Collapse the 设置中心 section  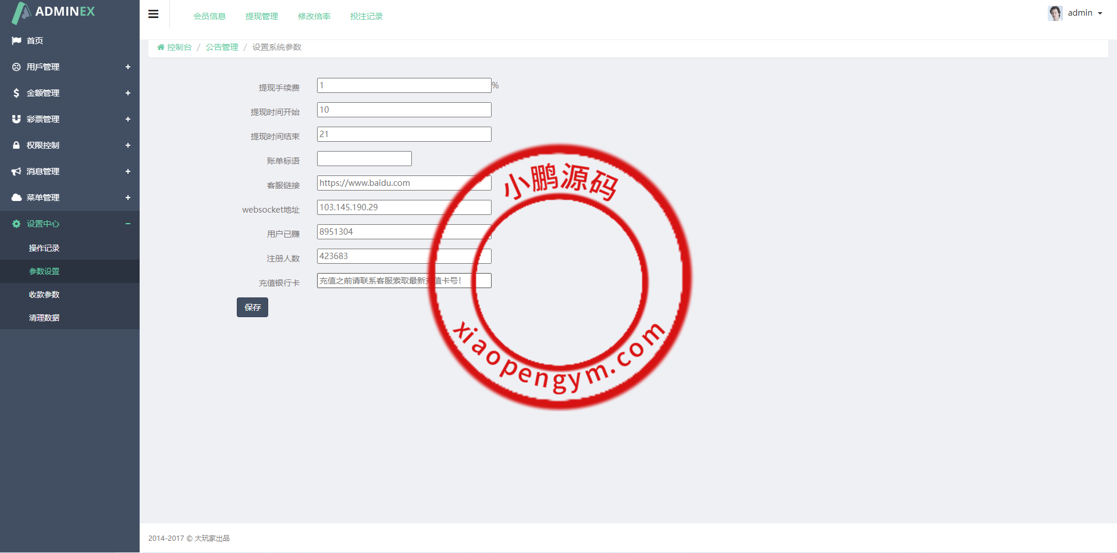(127, 224)
